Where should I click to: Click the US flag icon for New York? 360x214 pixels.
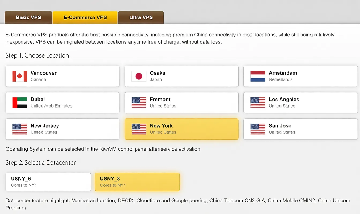pyautogui.click(x=139, y=129)
